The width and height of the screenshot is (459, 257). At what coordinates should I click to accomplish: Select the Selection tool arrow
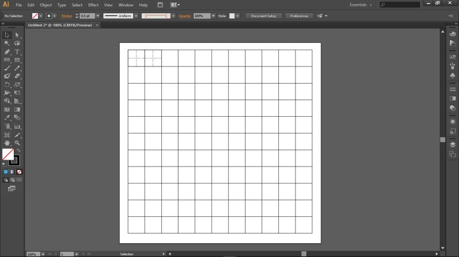(x=7, y=35)
